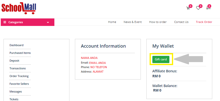Image resolution: width=220 pixels, height=101 pixels.
Task: Open Purchased Items in sidebar
Action: pos(20,53)
